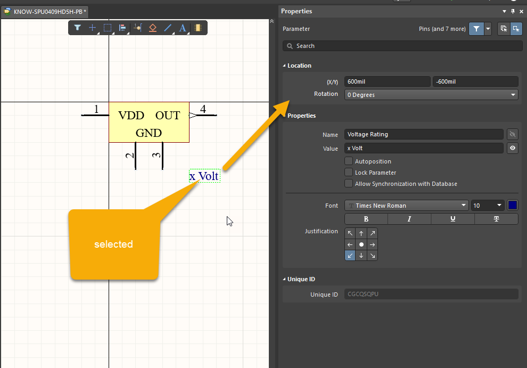The width and height of the screenshot is (527, 368).
Task: Toggle Underline font style
Action: [x=452, y=219]
